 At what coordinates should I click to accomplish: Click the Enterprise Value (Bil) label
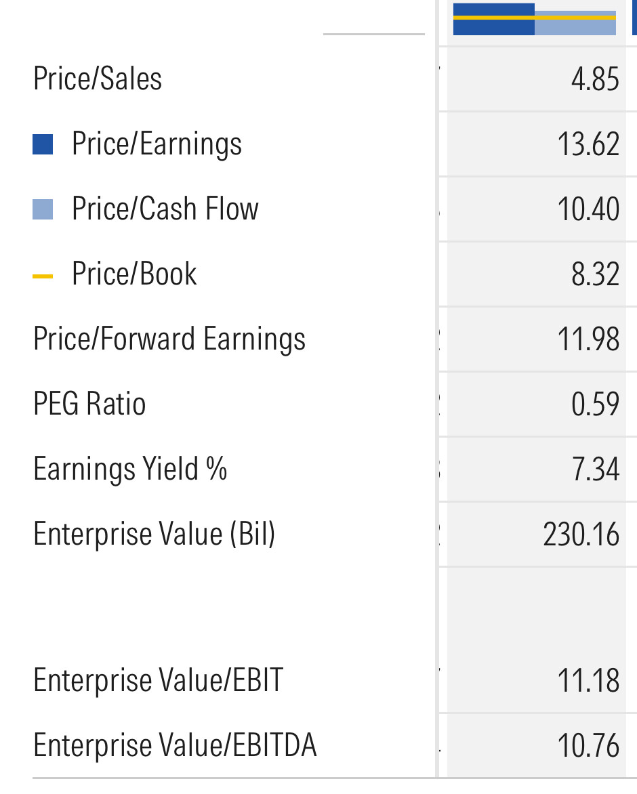pos(155,534)
